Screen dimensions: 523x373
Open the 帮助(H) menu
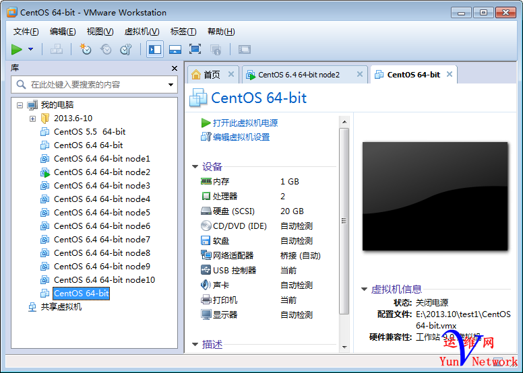point(221,32)
